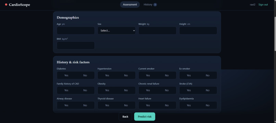Open the Sex dropdown
This screenshot has height=123, width=276.
pyautogui.click(x=116, y=31)
